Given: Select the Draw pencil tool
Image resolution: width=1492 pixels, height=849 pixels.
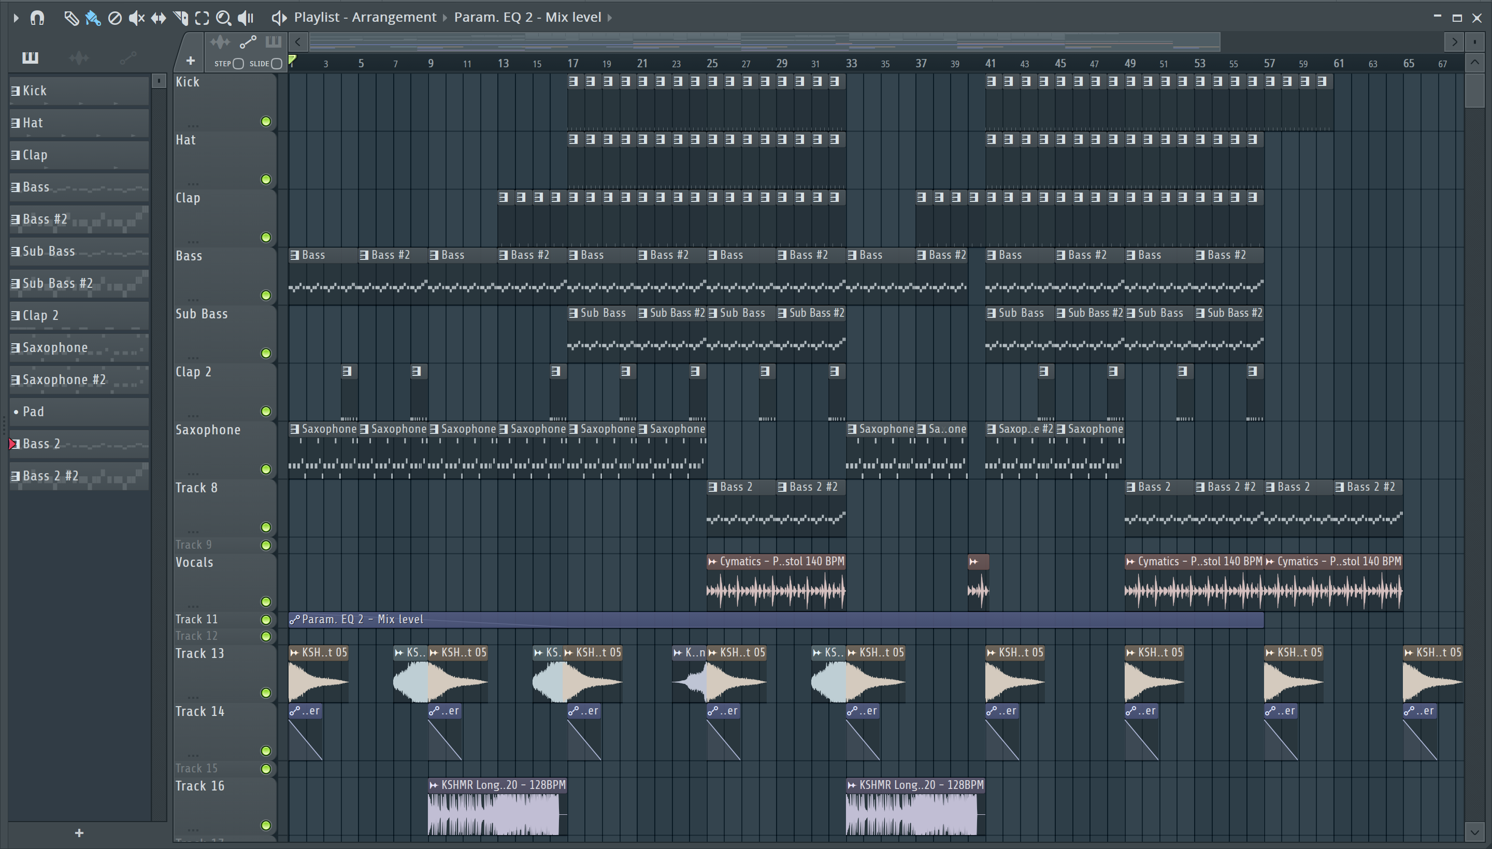Looking at the screenshot, I should pyautogui.click(x=71, y=18).
